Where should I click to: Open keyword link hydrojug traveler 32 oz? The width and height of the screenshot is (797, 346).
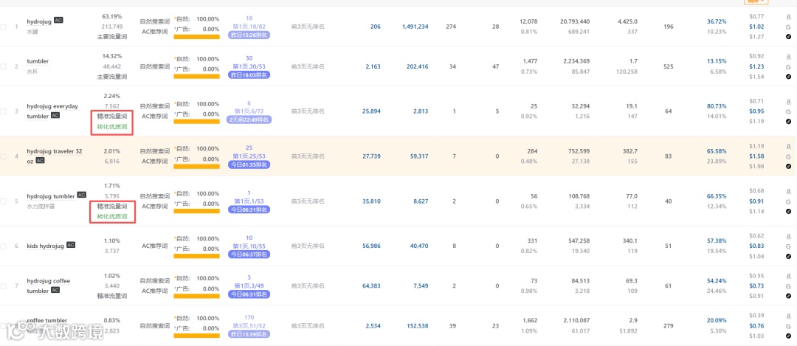pyautogui.click(x=55, y=156)
